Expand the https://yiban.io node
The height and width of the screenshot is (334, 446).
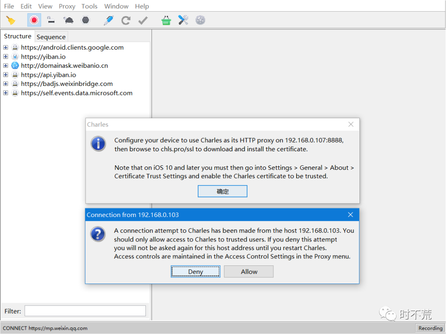(6, 56)
